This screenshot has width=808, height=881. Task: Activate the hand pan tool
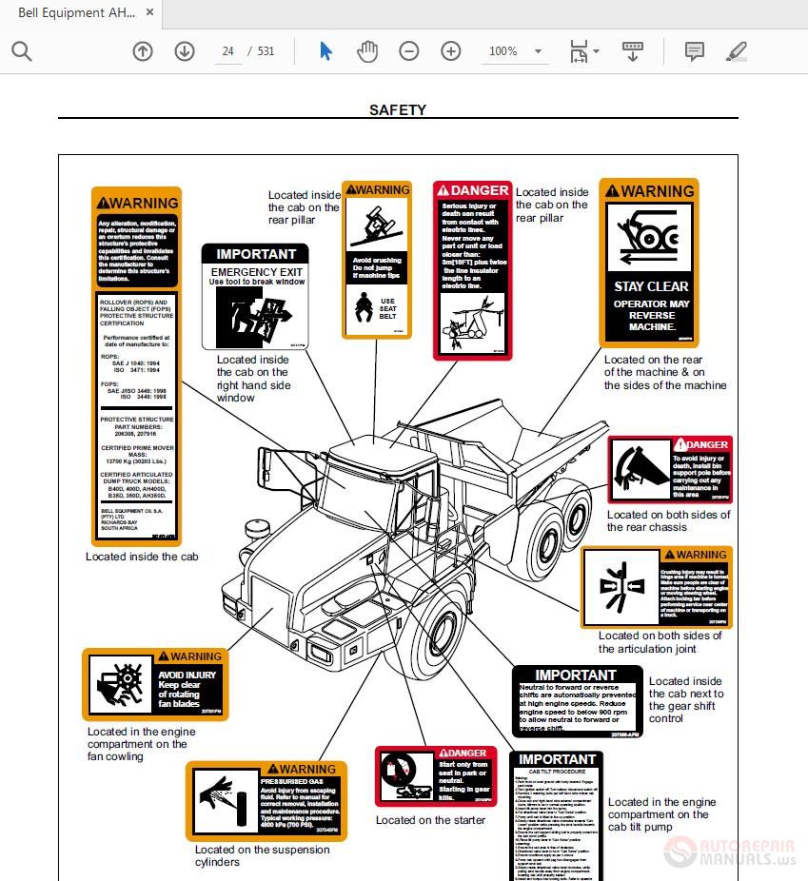point(367,51)
